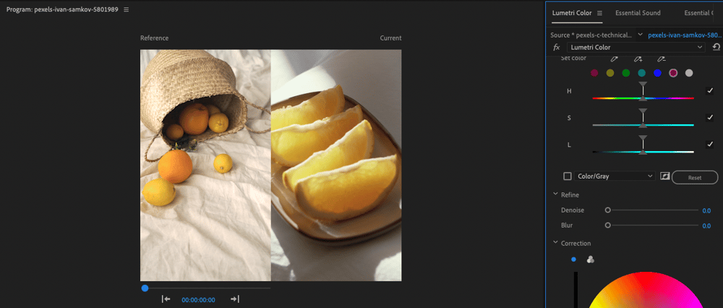Select the three-way color wheels correction mode
Image resolution: width=723 pixels, height=308 pixels.
590,260
